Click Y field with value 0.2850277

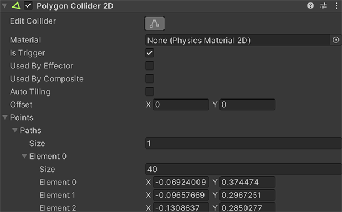[247, 208]
